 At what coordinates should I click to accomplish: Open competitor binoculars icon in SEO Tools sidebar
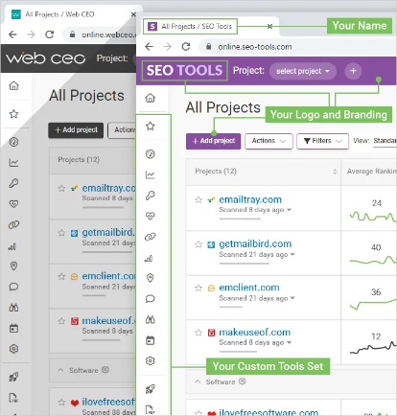[151, 319]
